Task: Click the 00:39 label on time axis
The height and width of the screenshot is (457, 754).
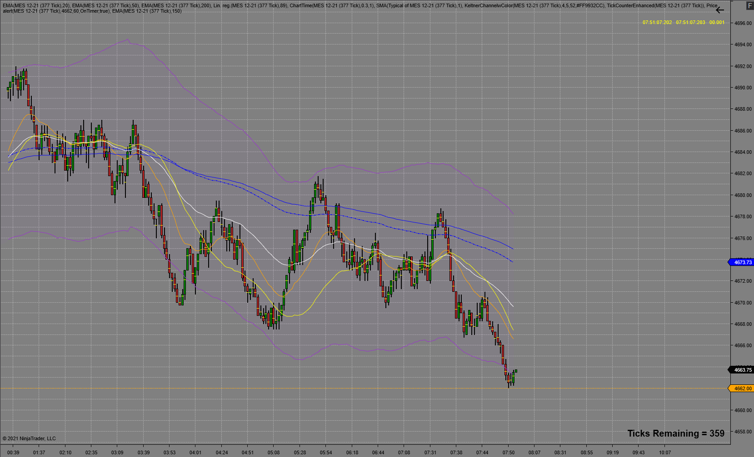Action: pos(13,452)
